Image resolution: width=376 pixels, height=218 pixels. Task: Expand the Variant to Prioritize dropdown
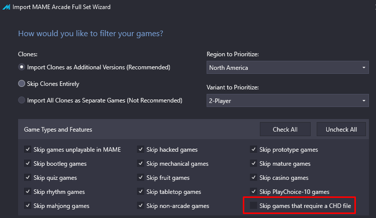(x=288, y=100)
